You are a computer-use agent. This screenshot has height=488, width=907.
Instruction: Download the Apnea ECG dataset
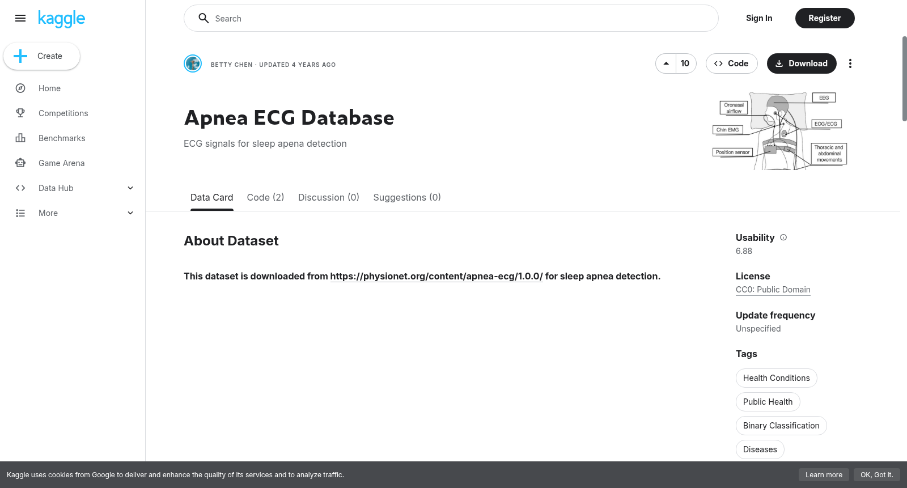coord(802,63)
